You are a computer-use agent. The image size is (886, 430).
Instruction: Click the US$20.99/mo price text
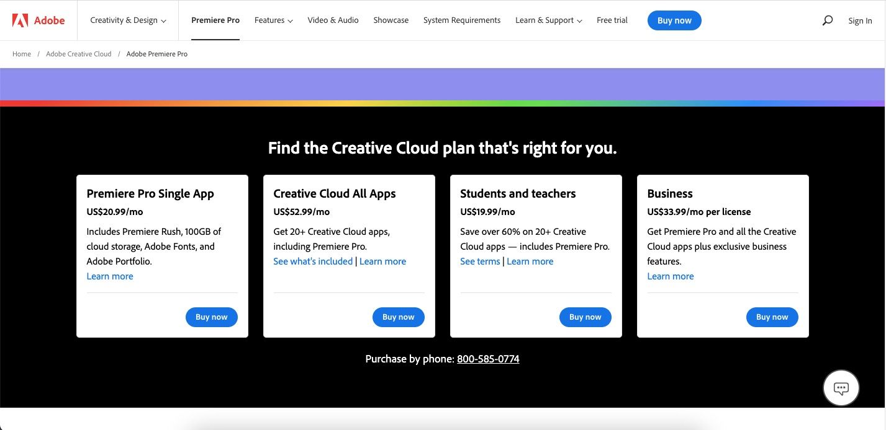115,212
